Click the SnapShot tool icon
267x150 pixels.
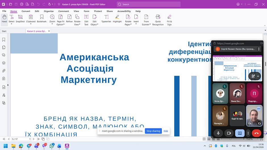pos(20,19)
